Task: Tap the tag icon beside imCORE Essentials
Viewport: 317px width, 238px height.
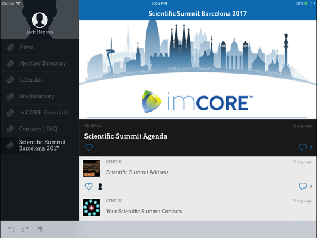Action: pyautogui.click(x=10, y=113)
